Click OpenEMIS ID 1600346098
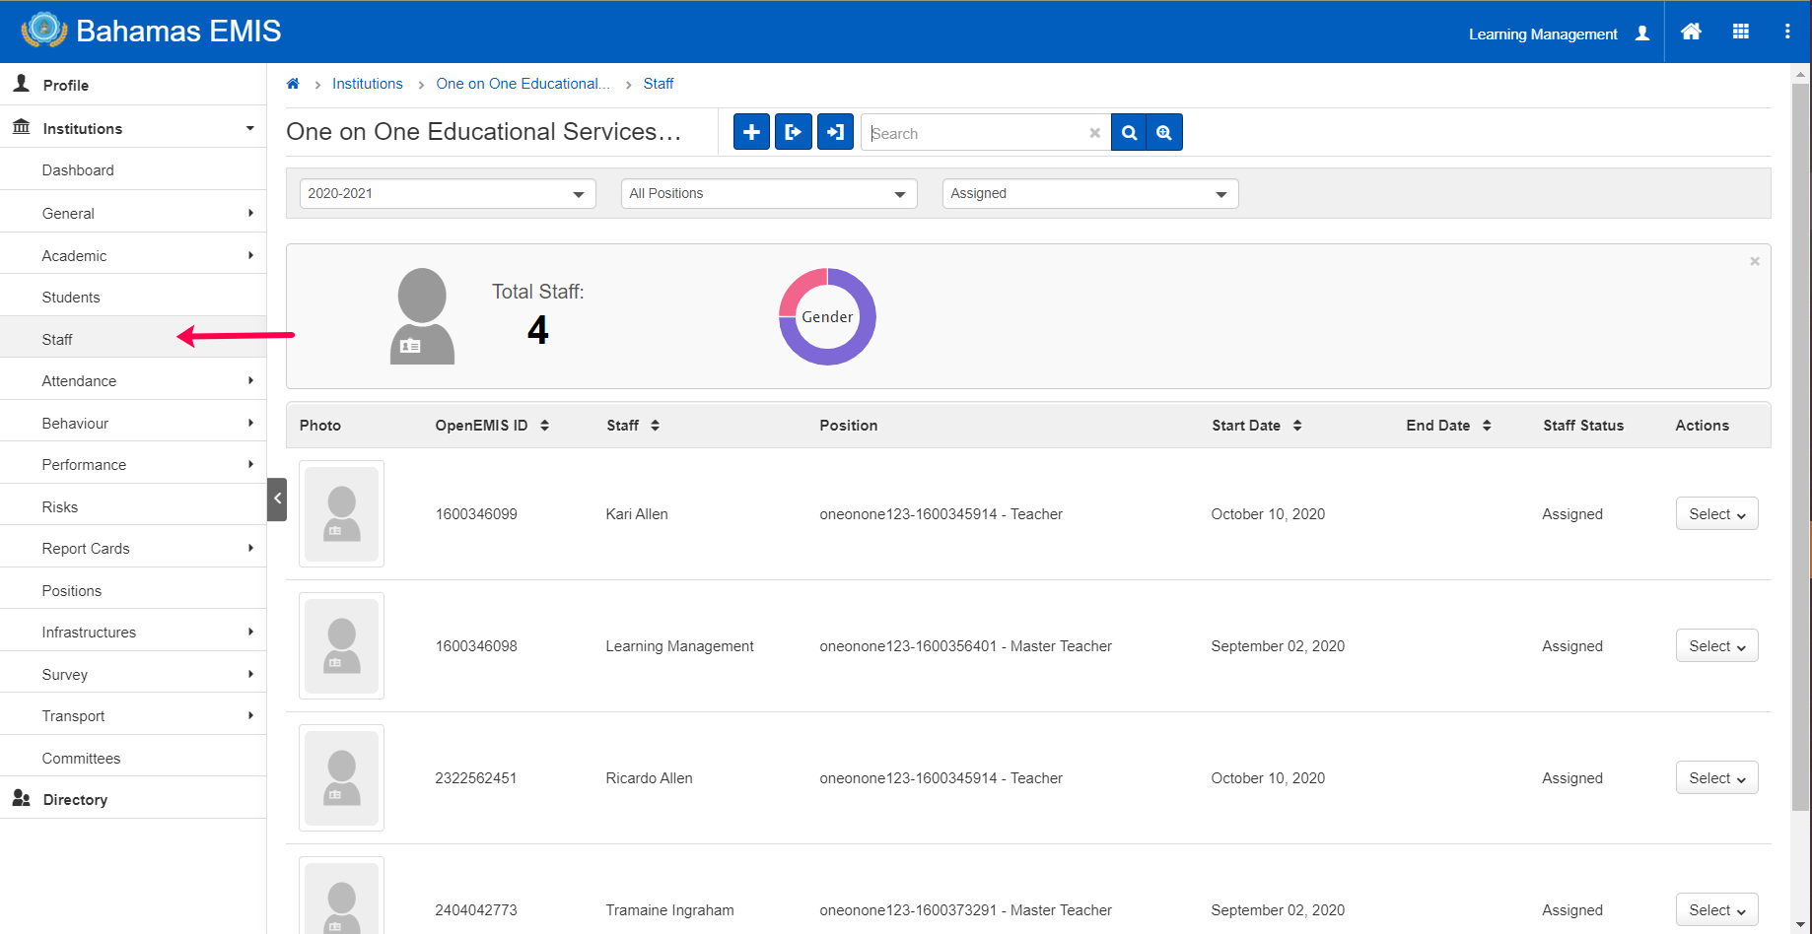This screenshot has height=934, width=1812. 476,646
